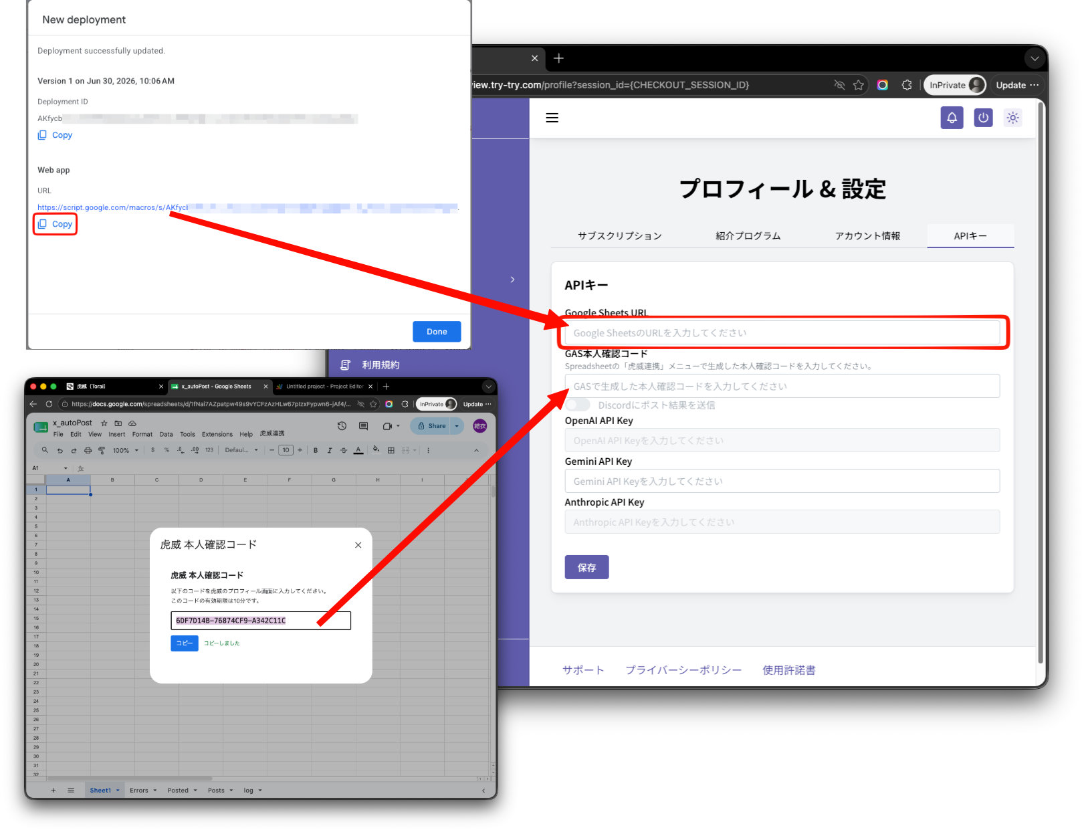This screenshot has height=832, width=1086.
Task: Open Sheet1 tab dropdown arrow
Action: coord(118,791)
